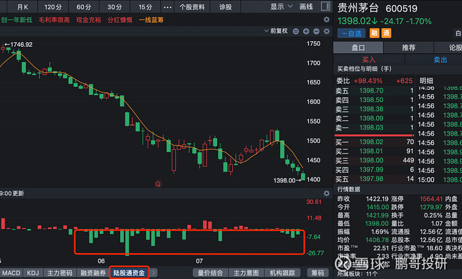Click 卖二 ask price 1398.09
This screenshot has height=279, width=462.
371,118
